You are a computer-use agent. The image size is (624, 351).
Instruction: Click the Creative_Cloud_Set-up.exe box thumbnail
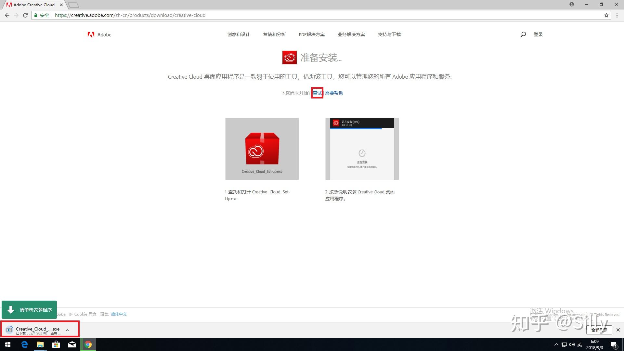coord(262,149)
